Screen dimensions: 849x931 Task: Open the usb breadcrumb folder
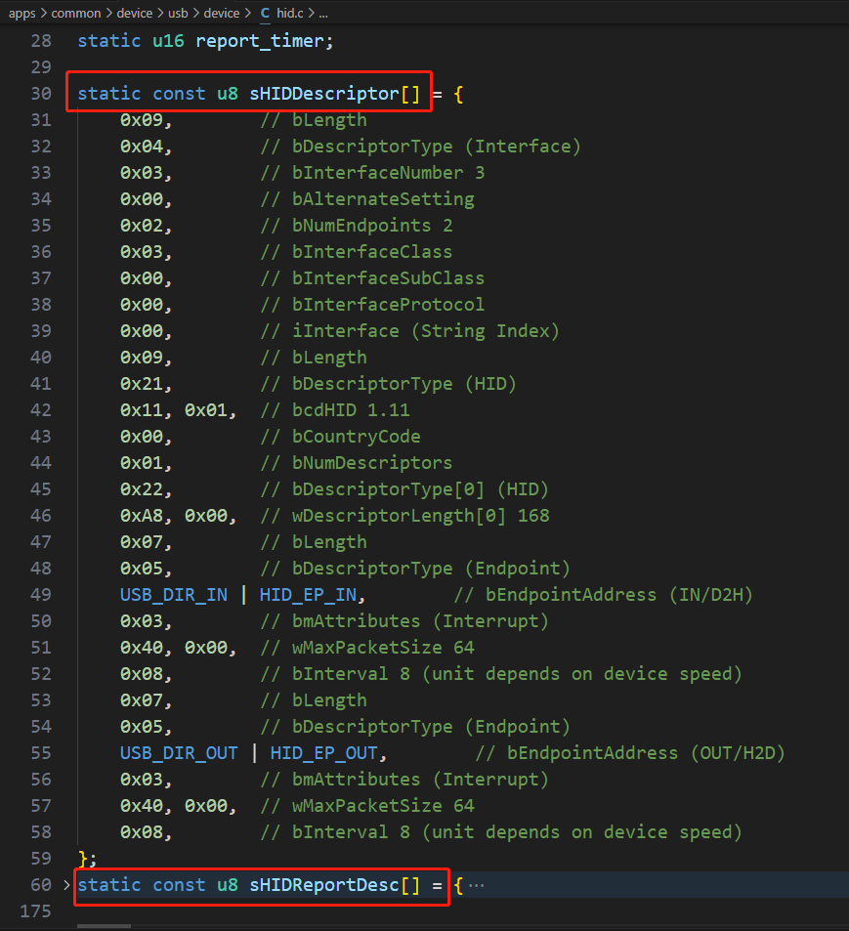(x=178, y=13)
